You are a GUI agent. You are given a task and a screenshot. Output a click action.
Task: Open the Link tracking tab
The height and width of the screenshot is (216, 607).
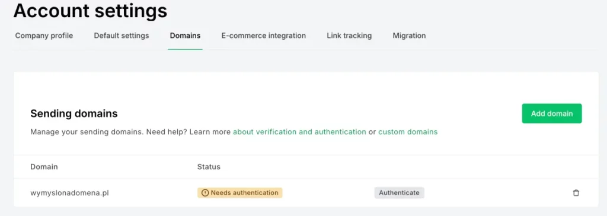[x=349, y=36]
